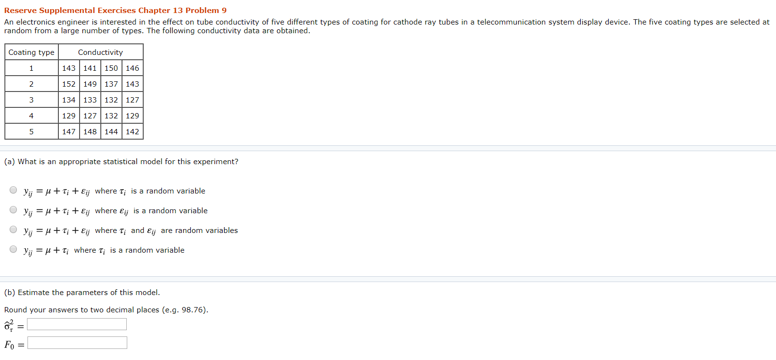
Task: Click the coating type 5 row label
Action: [x=31, y=132]
